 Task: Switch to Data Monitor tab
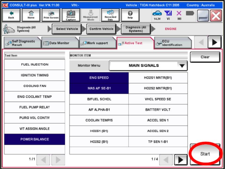(x=60, y=43)
